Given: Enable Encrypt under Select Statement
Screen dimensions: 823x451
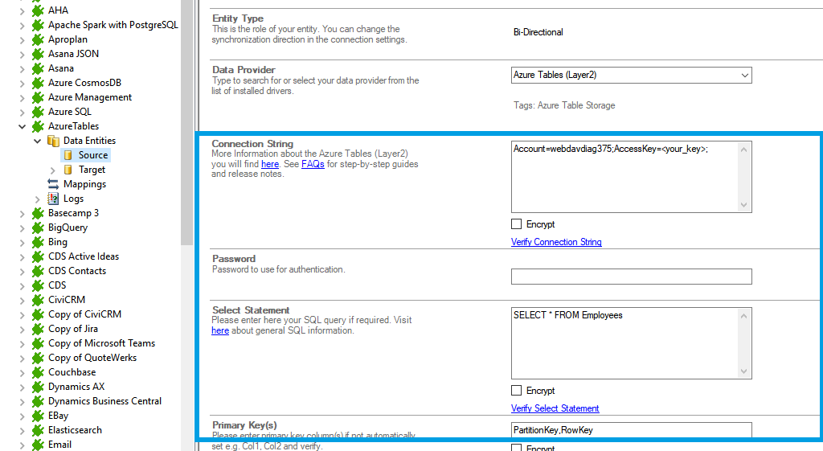Looking at the screenshot, I should coord(517,391).
